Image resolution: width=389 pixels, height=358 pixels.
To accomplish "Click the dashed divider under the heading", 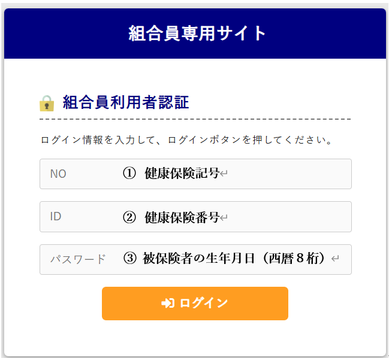I will point(195,119).
